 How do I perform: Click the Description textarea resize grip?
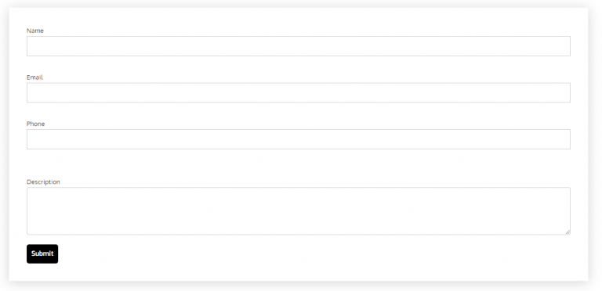[568, 232]
